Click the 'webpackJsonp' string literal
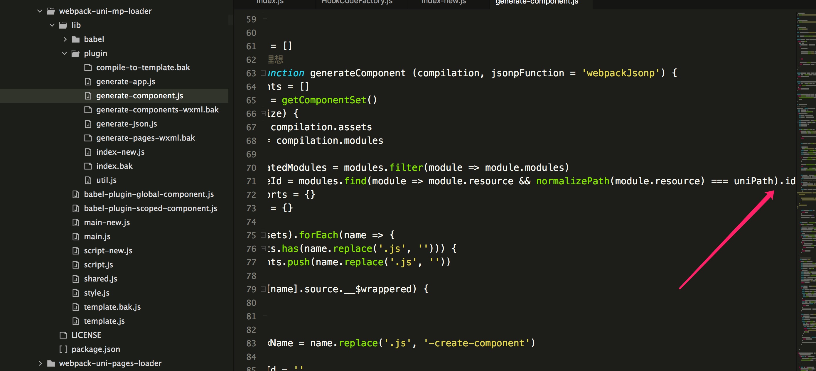 click(x=621, y=73)
